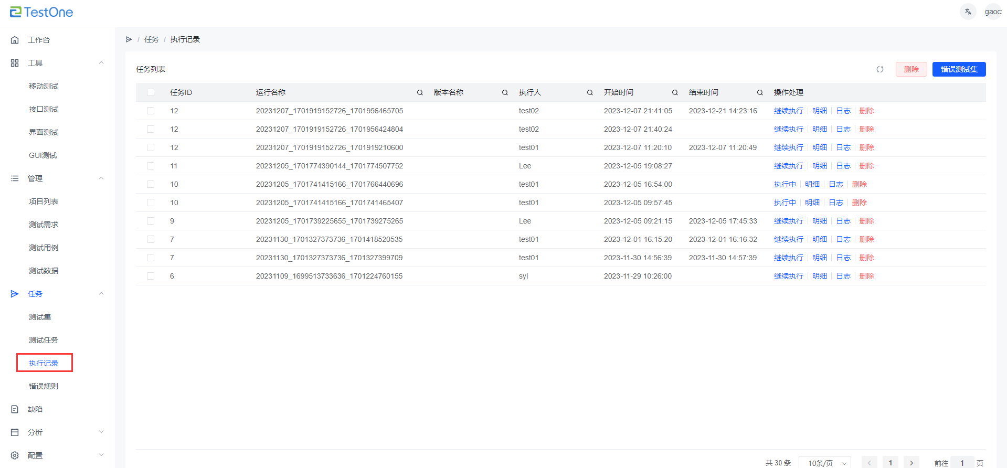Screen dimensions: 1007x468
Task: Check the row for task ID 11
Action: (x=151, y=166)
